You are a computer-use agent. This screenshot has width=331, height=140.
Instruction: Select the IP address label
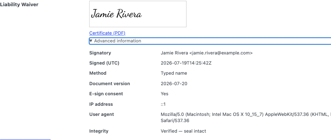pyautogui.click(x=101, y=104)
